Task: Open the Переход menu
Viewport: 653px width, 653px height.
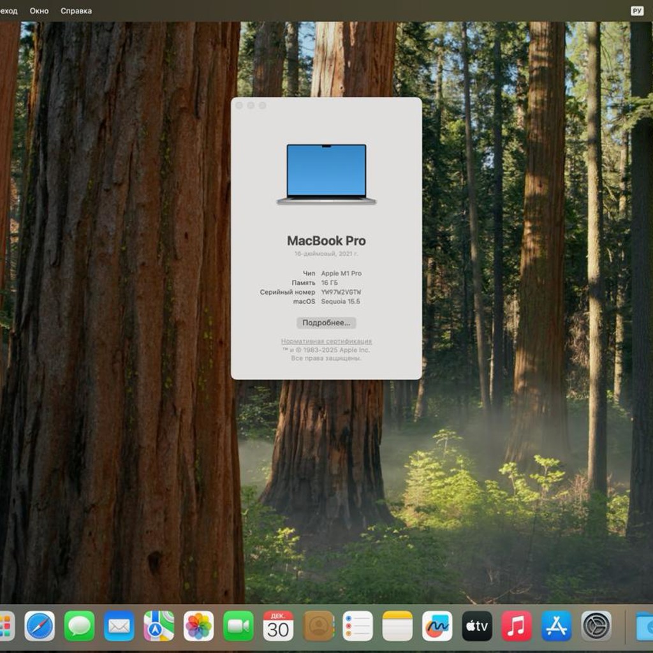Action: coord(9,11)
